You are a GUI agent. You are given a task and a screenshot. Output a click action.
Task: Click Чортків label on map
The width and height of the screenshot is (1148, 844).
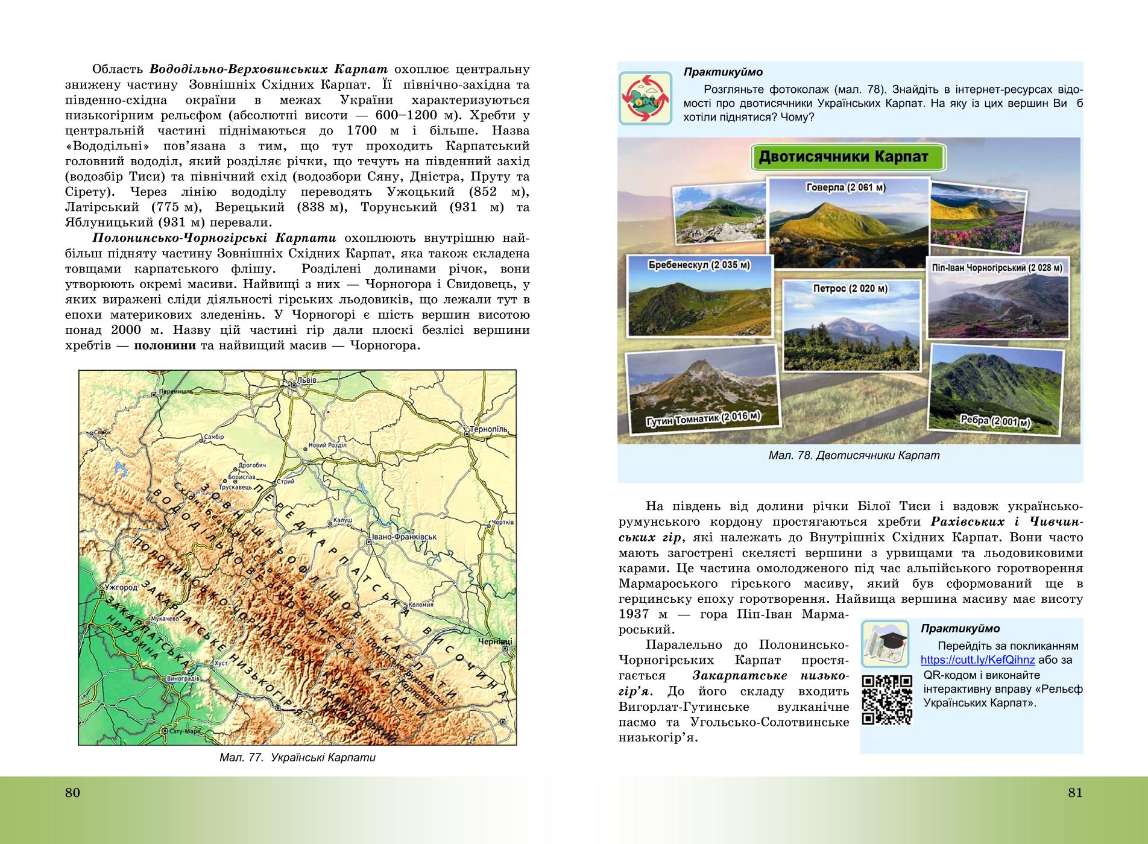502,521
